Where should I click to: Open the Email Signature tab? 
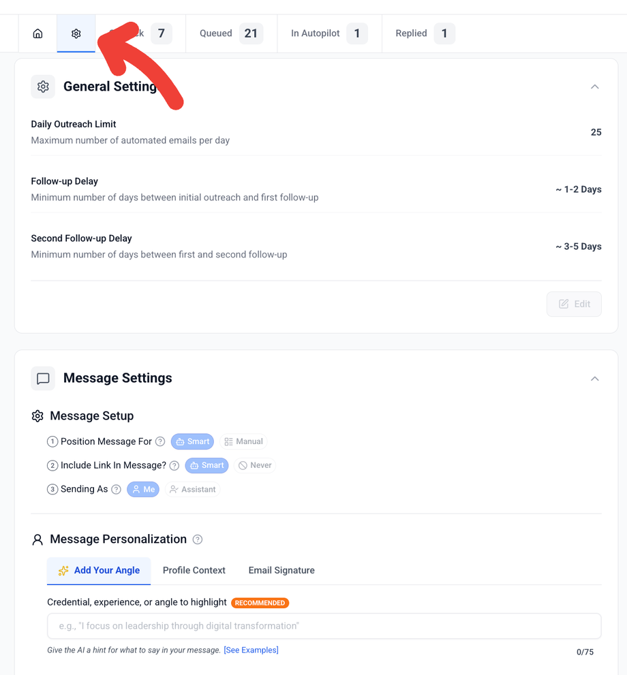281,570
